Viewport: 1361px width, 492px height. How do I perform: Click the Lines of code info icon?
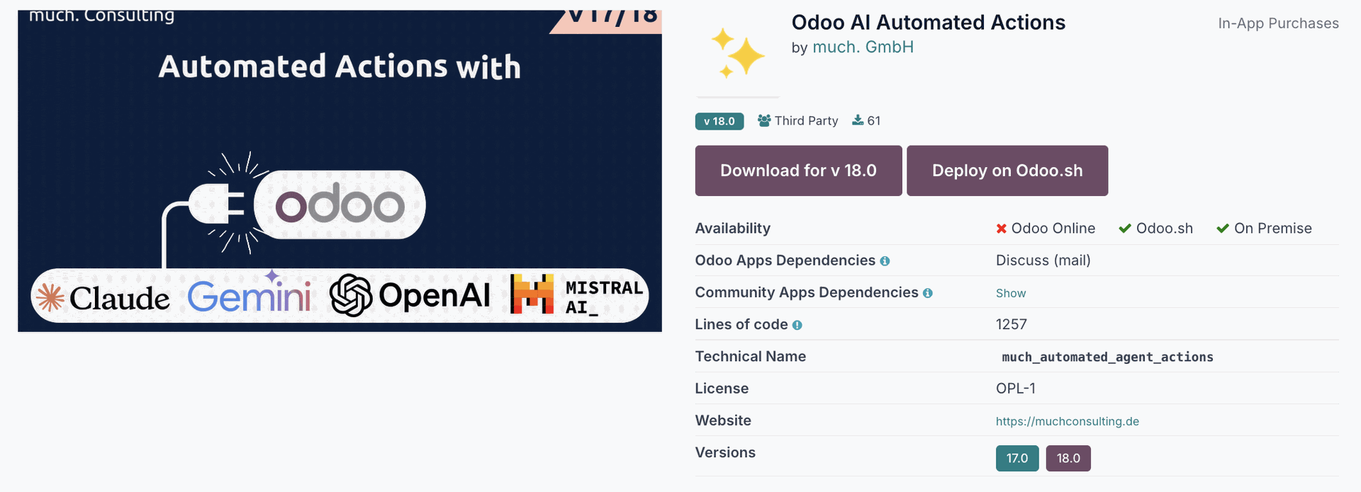click(x=797, y=325)
